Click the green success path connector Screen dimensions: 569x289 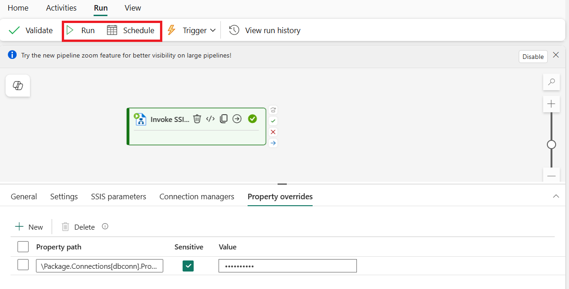click(273, 121)
